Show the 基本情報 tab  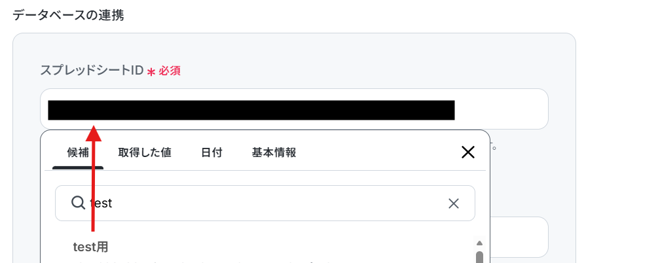tap(274, 152)
